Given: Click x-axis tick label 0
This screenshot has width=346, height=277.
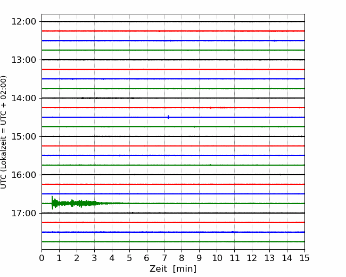Looking at the screenshot, I should tap(42, 258).
